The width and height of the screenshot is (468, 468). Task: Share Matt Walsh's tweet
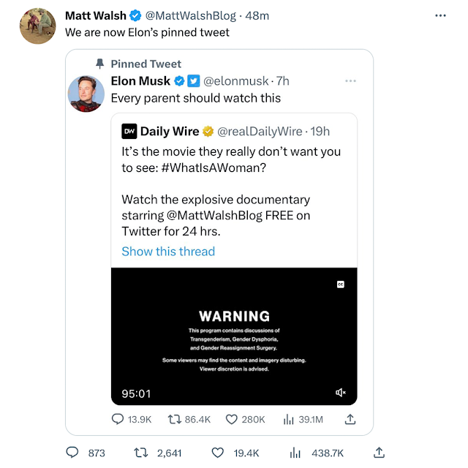(379, 453)
